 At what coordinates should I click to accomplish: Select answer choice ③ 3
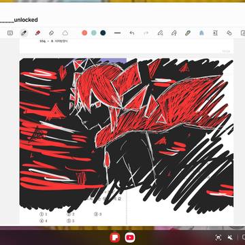pyautogui.click(x=98, y=214)
